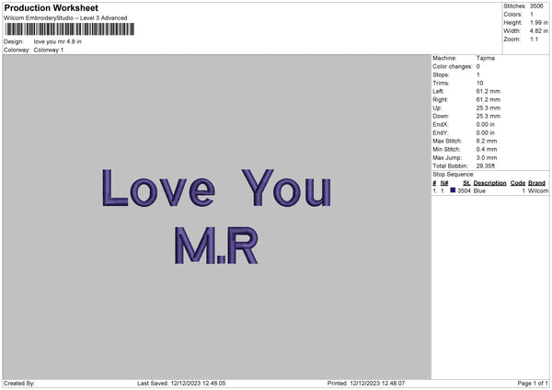Click the Trims value 10
Viewport: 552px width, 390px height.
tap(480, 84)
